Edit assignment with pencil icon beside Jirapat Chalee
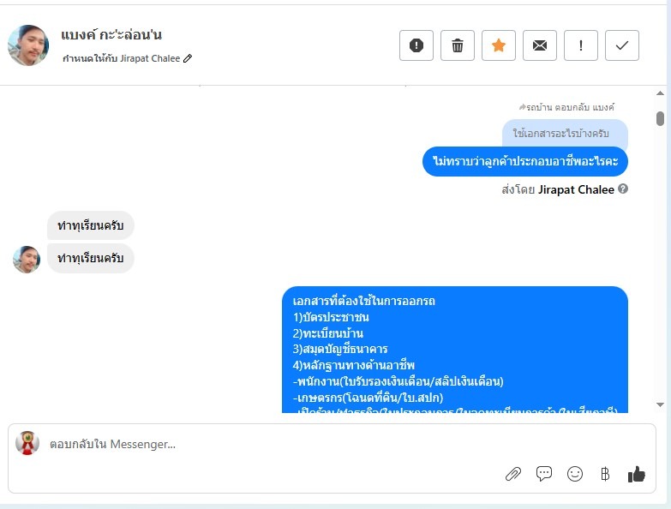 coord(188,58)
